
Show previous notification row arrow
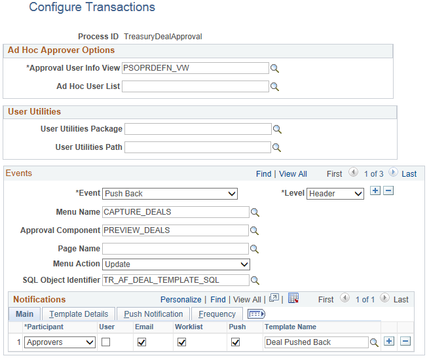coord(345,298)
